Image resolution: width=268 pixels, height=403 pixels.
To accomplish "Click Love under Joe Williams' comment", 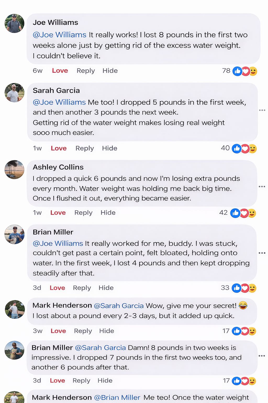I will 60,71.
